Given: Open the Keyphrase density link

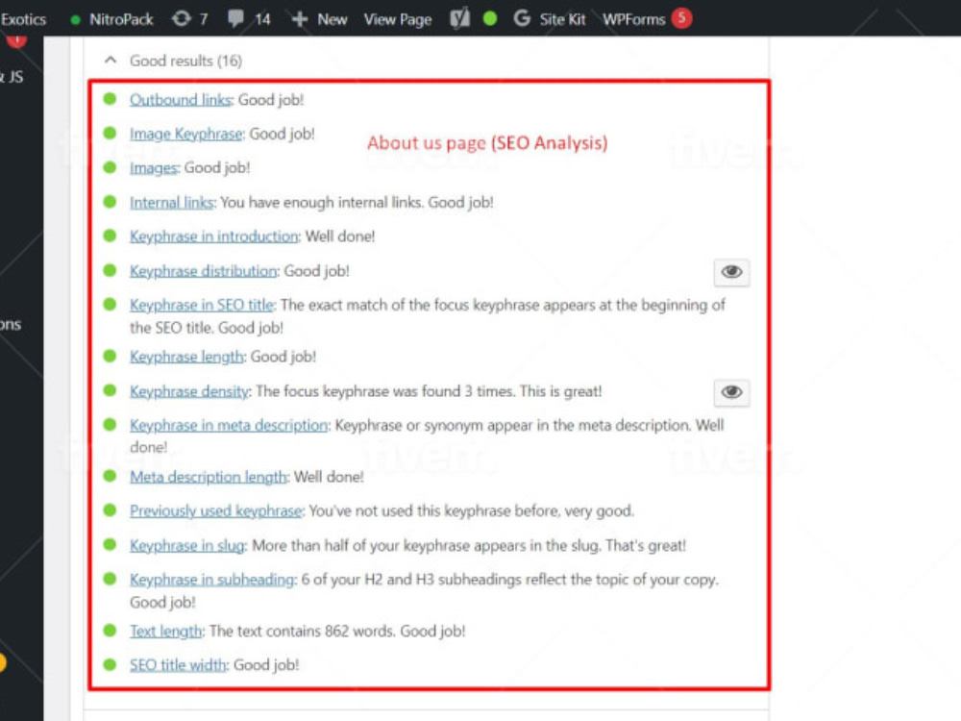Looking at the screenshot, I should [x=189, y=391].
